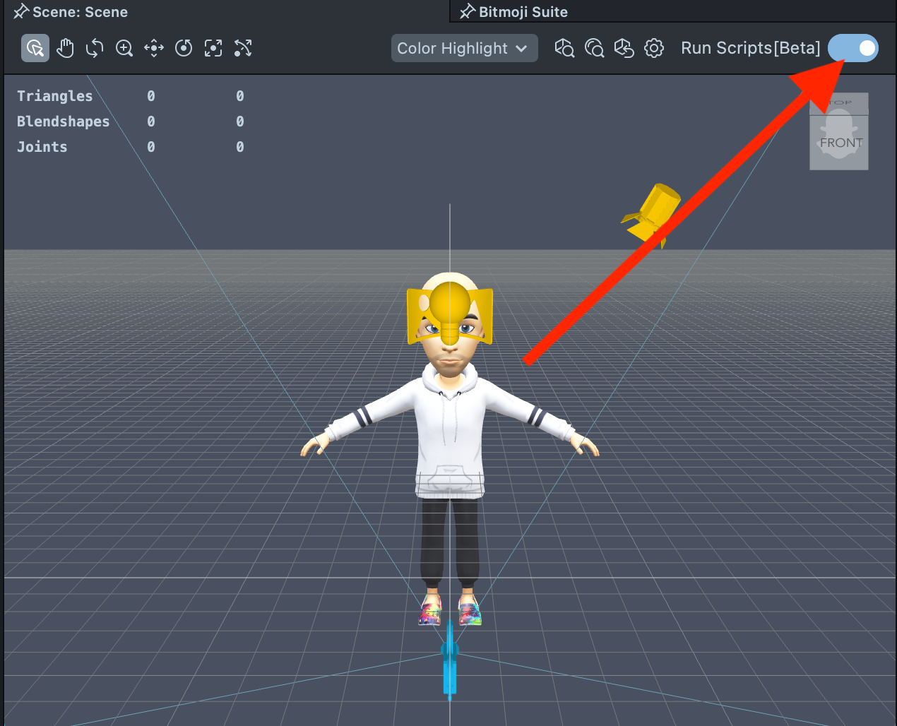Click the cube-with-magnifier view icon
This screenshot has height=726, width=897.
point(564,48)
